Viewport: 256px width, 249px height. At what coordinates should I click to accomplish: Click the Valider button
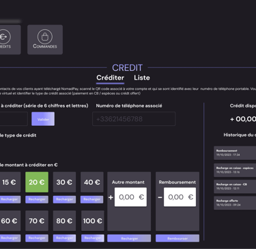pos(43,119)
